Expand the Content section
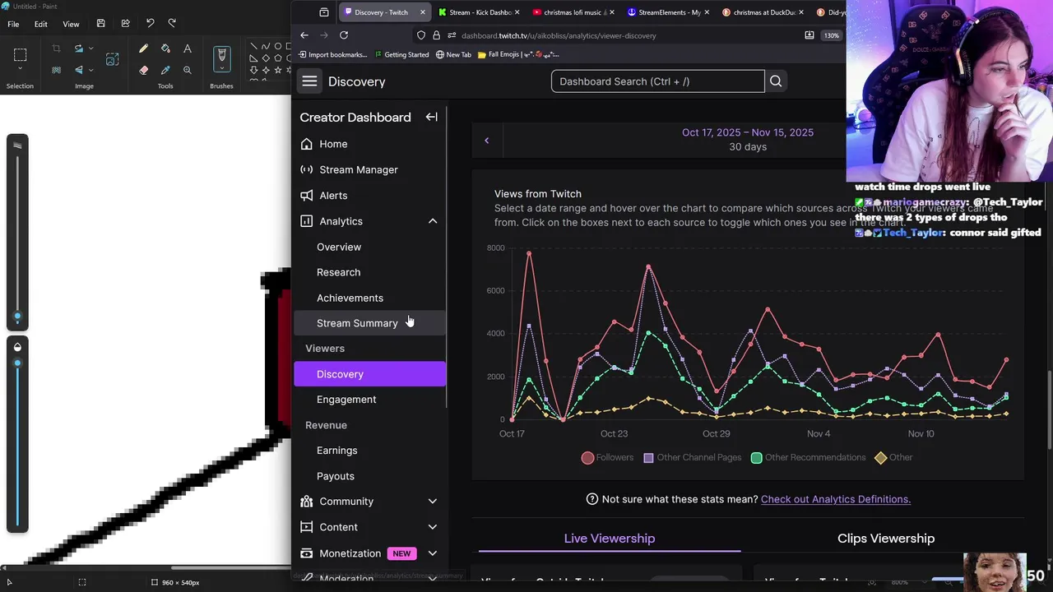 [x=433, y=527]
